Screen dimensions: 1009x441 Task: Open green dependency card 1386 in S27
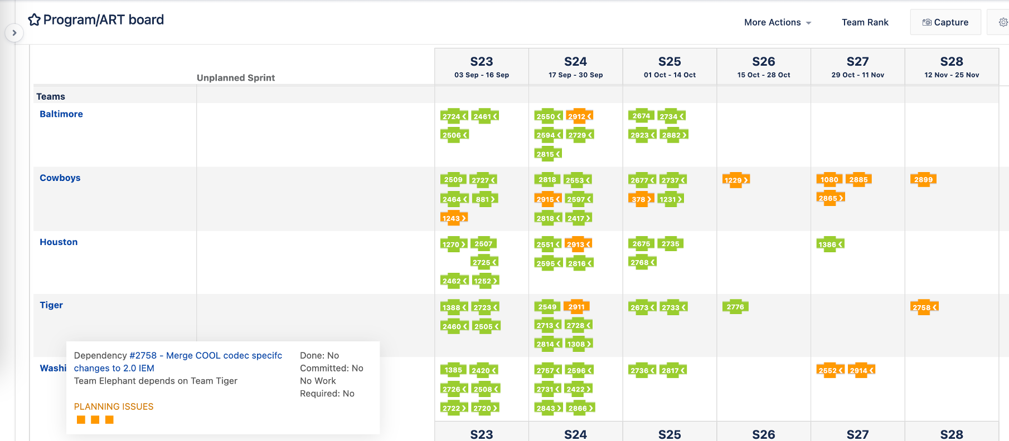[830, 244]
